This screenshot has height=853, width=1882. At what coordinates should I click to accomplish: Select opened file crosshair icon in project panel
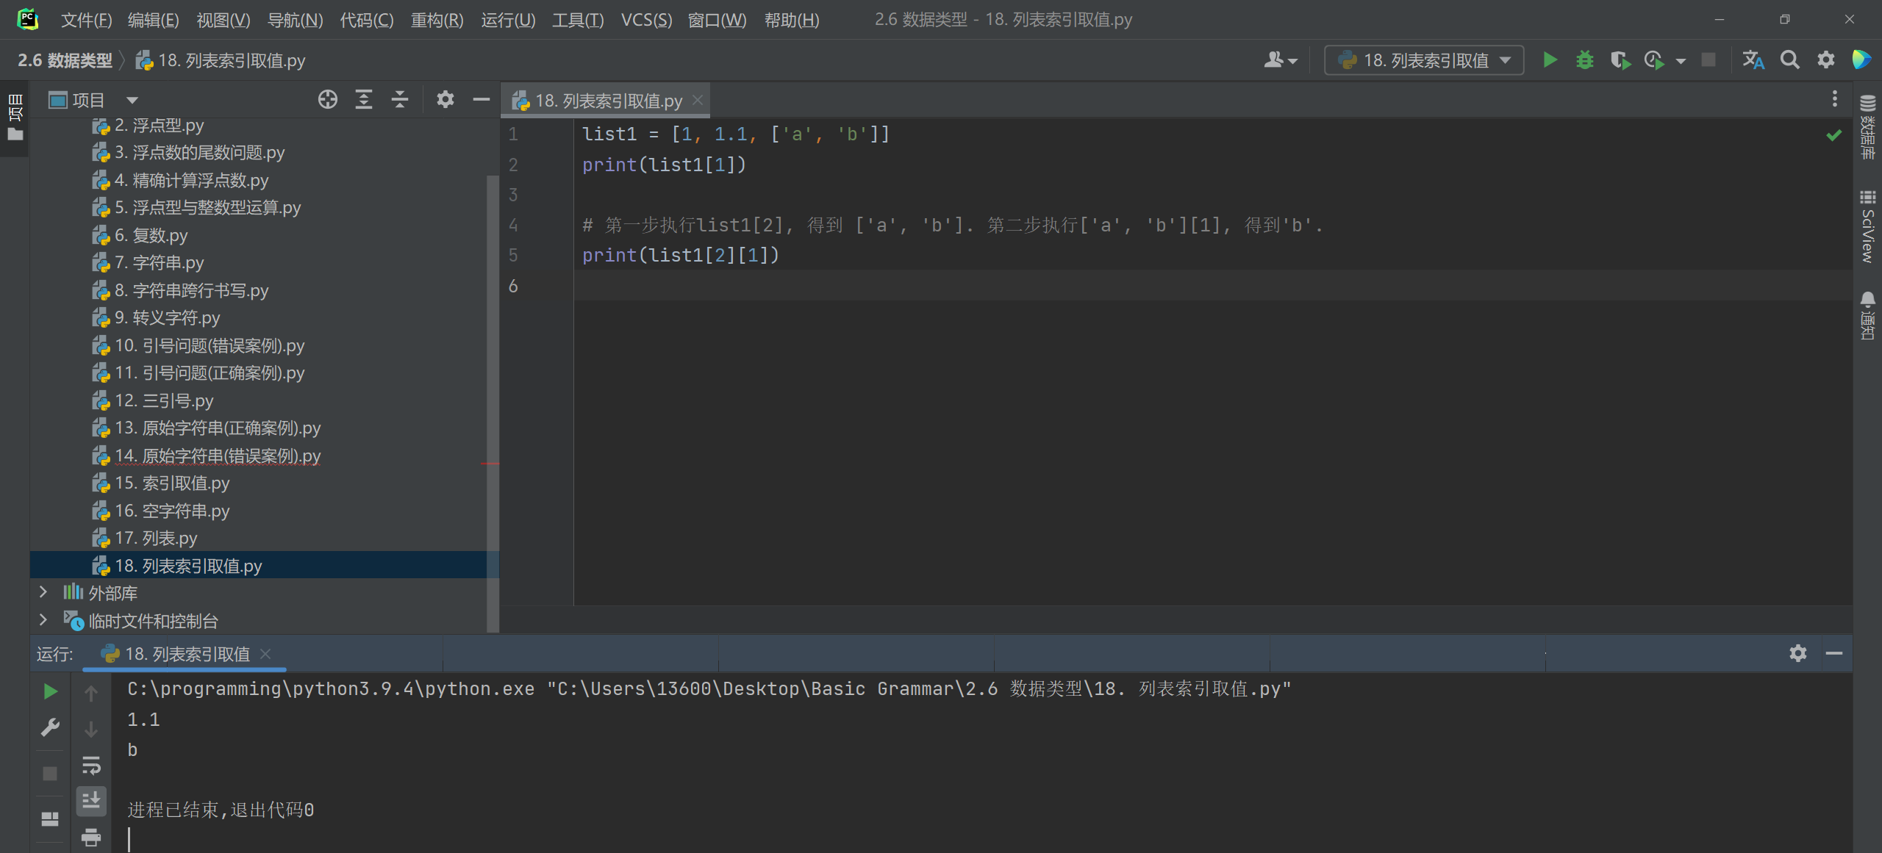pos(328,99)
